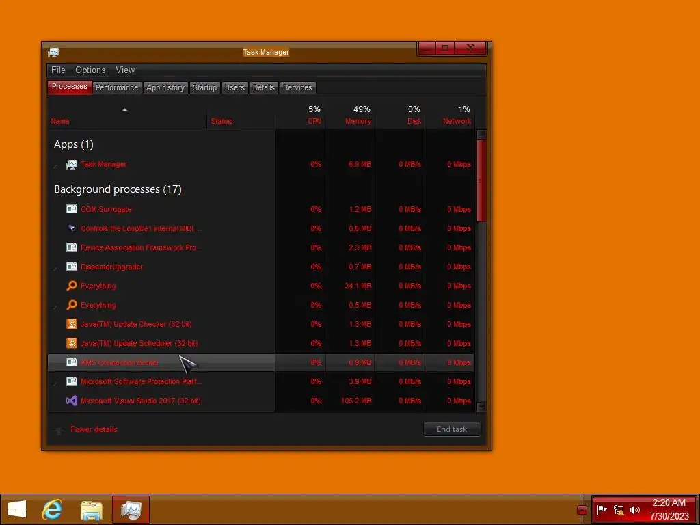
Task: Click the scrollbar up arrow
Action: (481, 135)
